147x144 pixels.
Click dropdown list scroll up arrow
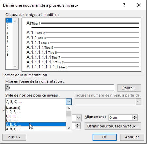click(69, 108)
